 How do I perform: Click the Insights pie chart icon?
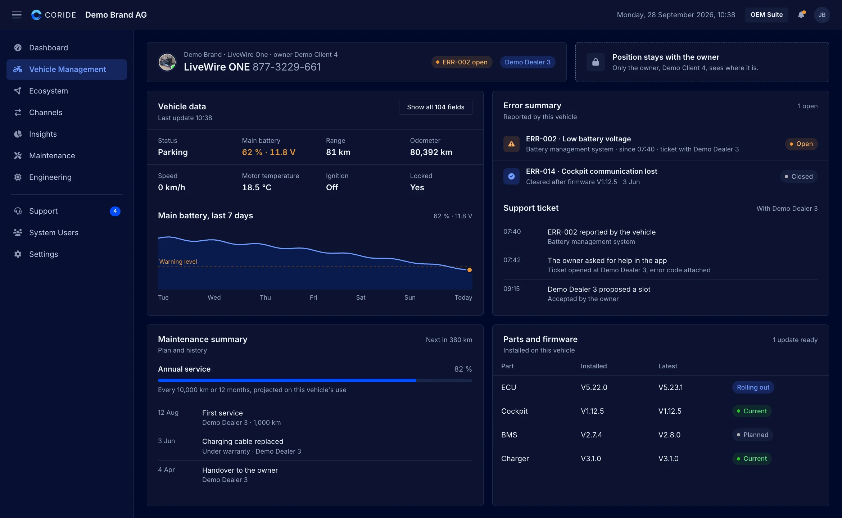click(18, 134)
